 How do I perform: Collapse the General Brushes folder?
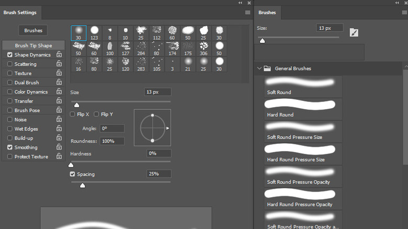coord(259,68)
